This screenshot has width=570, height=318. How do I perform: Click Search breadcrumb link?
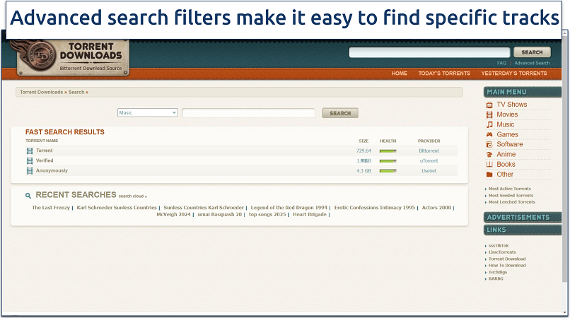point(76,93)
